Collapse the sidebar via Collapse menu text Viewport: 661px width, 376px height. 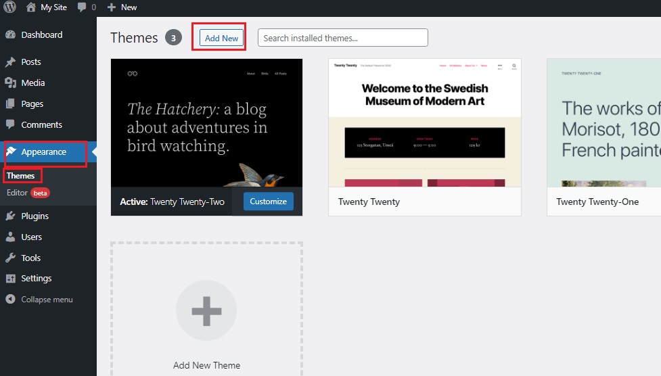(x=47, y=300)
